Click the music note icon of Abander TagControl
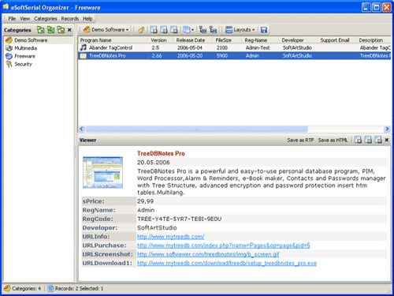This screenshot has width=394, height=296. [83, 47]
